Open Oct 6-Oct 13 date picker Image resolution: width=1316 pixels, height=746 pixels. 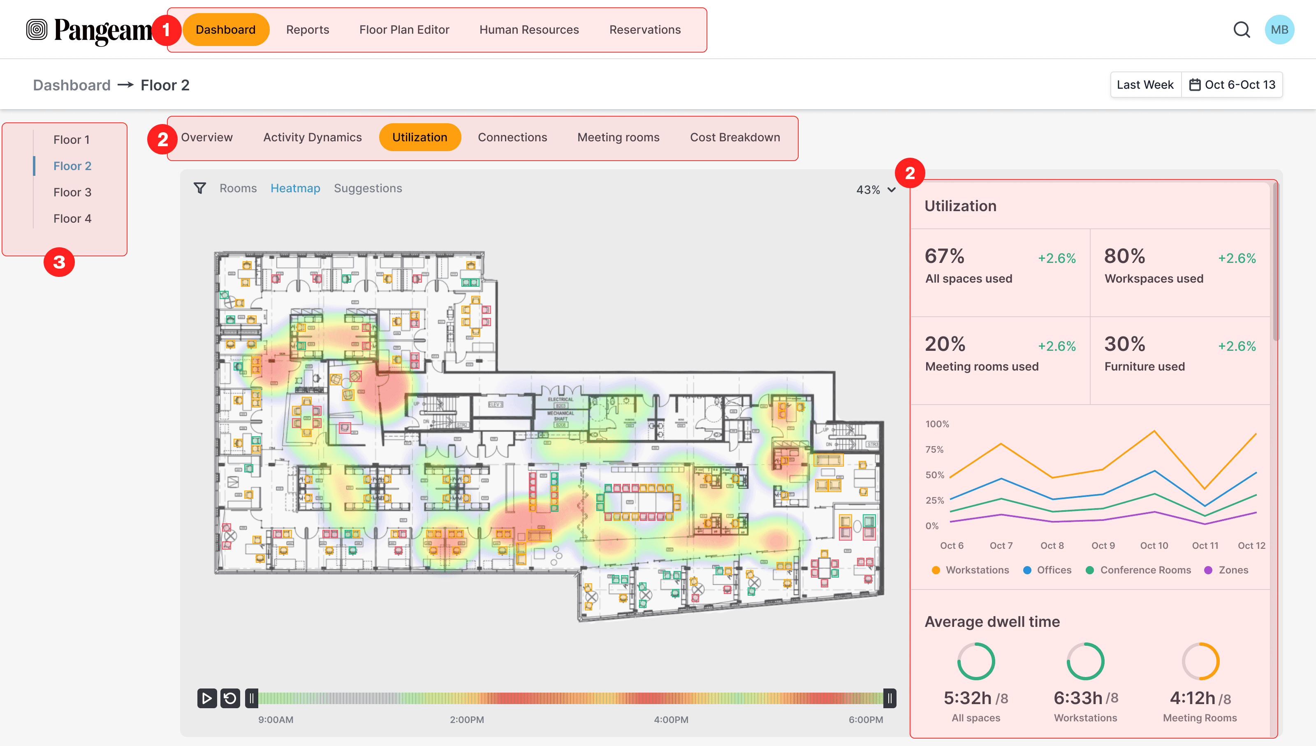coord(1239,85)
